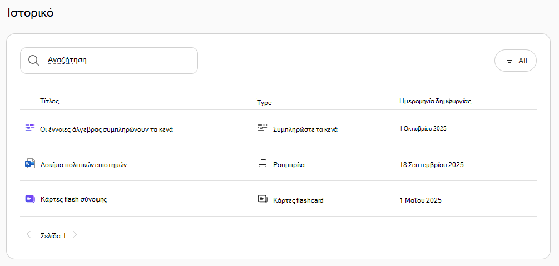
Task: Click the Κάρτες flashcard type icon
Action: pos(263,199)
